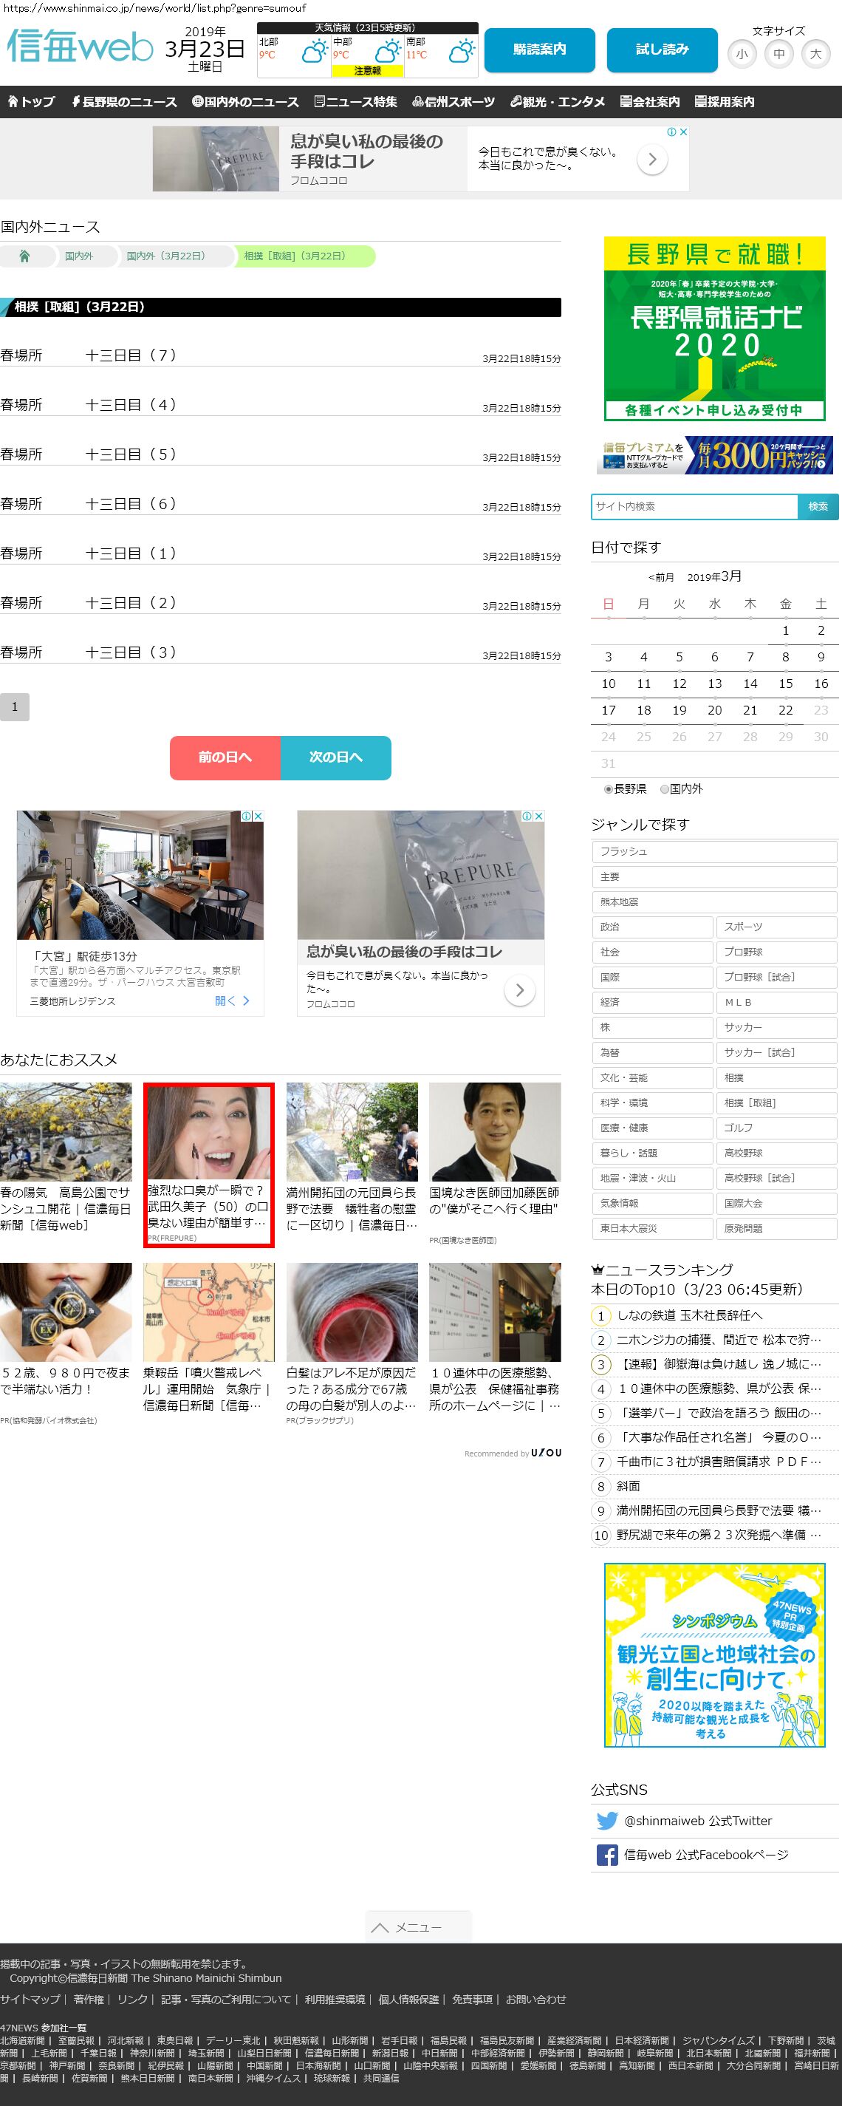Open the 信毎プレミアム 300円 banner
The height and width of the screenshot is (2106, 842).
click(715, 454)
